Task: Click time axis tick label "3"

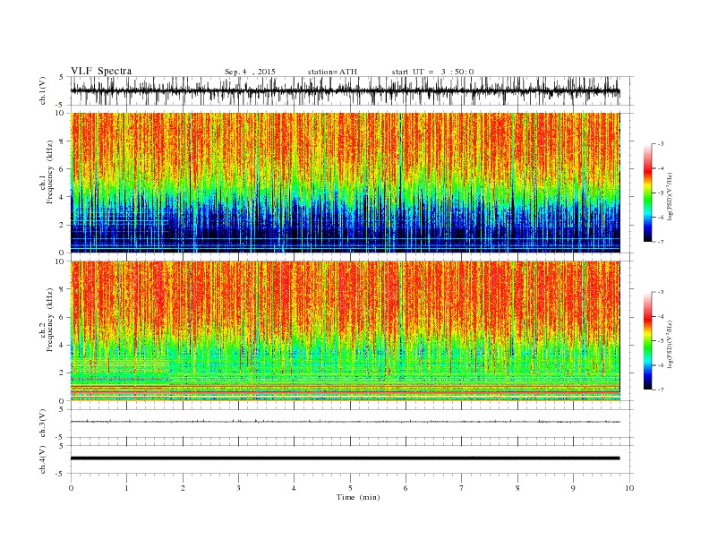Action: coord(239,488)
